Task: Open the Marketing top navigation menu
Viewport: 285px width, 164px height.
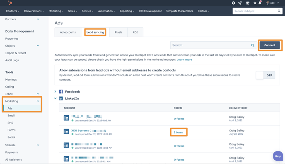Action: tap(56, 11)
